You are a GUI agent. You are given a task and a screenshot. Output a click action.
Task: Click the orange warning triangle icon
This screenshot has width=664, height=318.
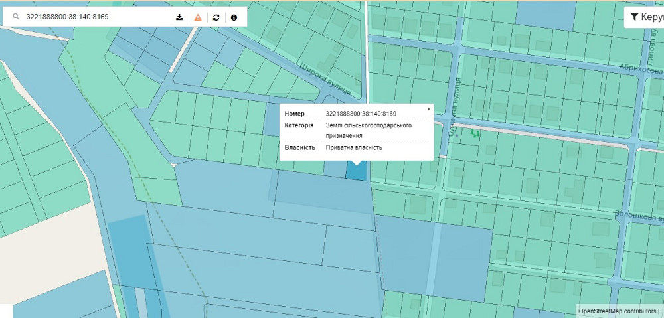click(198, 17)
